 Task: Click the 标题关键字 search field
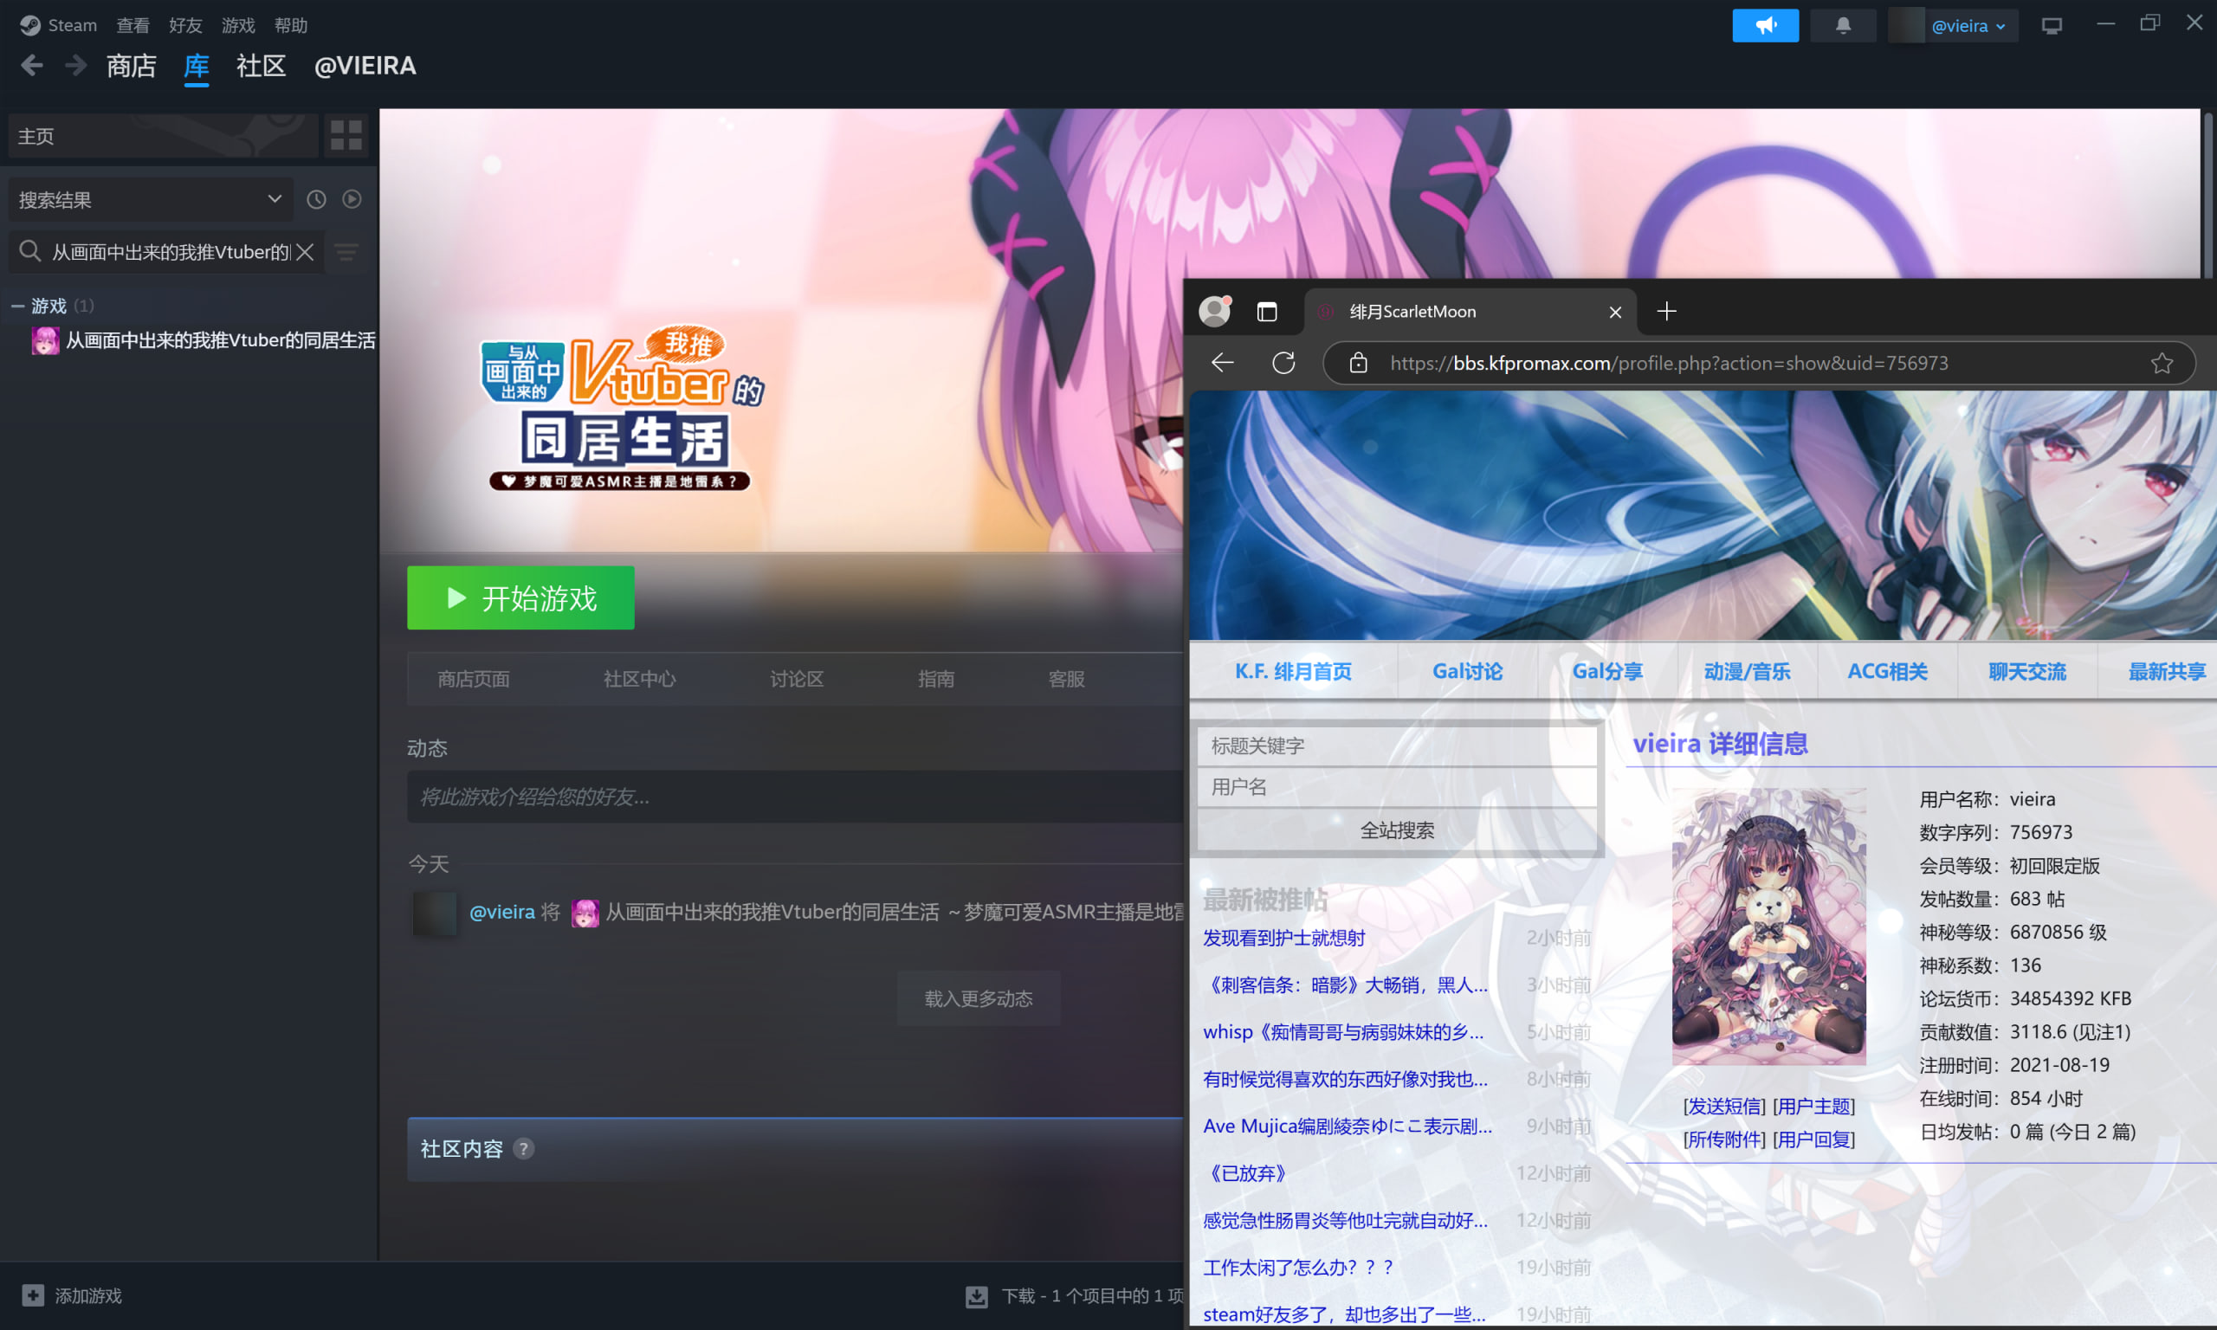1396,746
